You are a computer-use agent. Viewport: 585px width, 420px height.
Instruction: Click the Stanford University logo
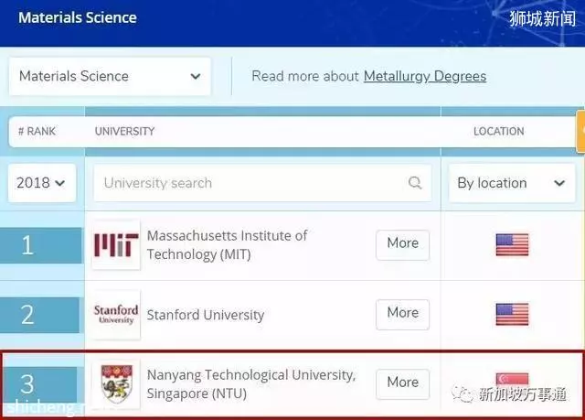(x=116, y=315)
